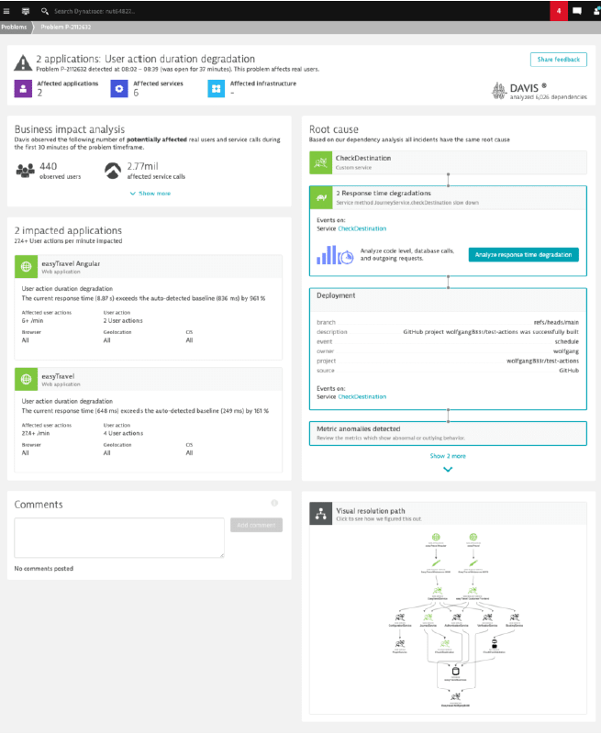The image size is (601, 734).
Task: Focus the Search Dynatrace input field
Action: click(x=95, y=11)
